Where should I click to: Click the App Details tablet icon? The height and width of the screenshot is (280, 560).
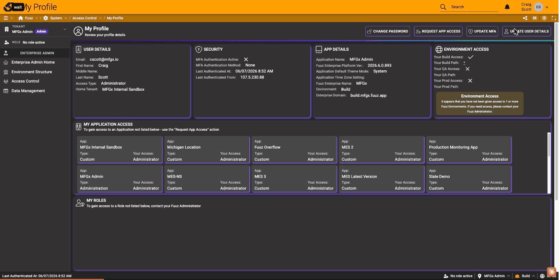[319, 49]
